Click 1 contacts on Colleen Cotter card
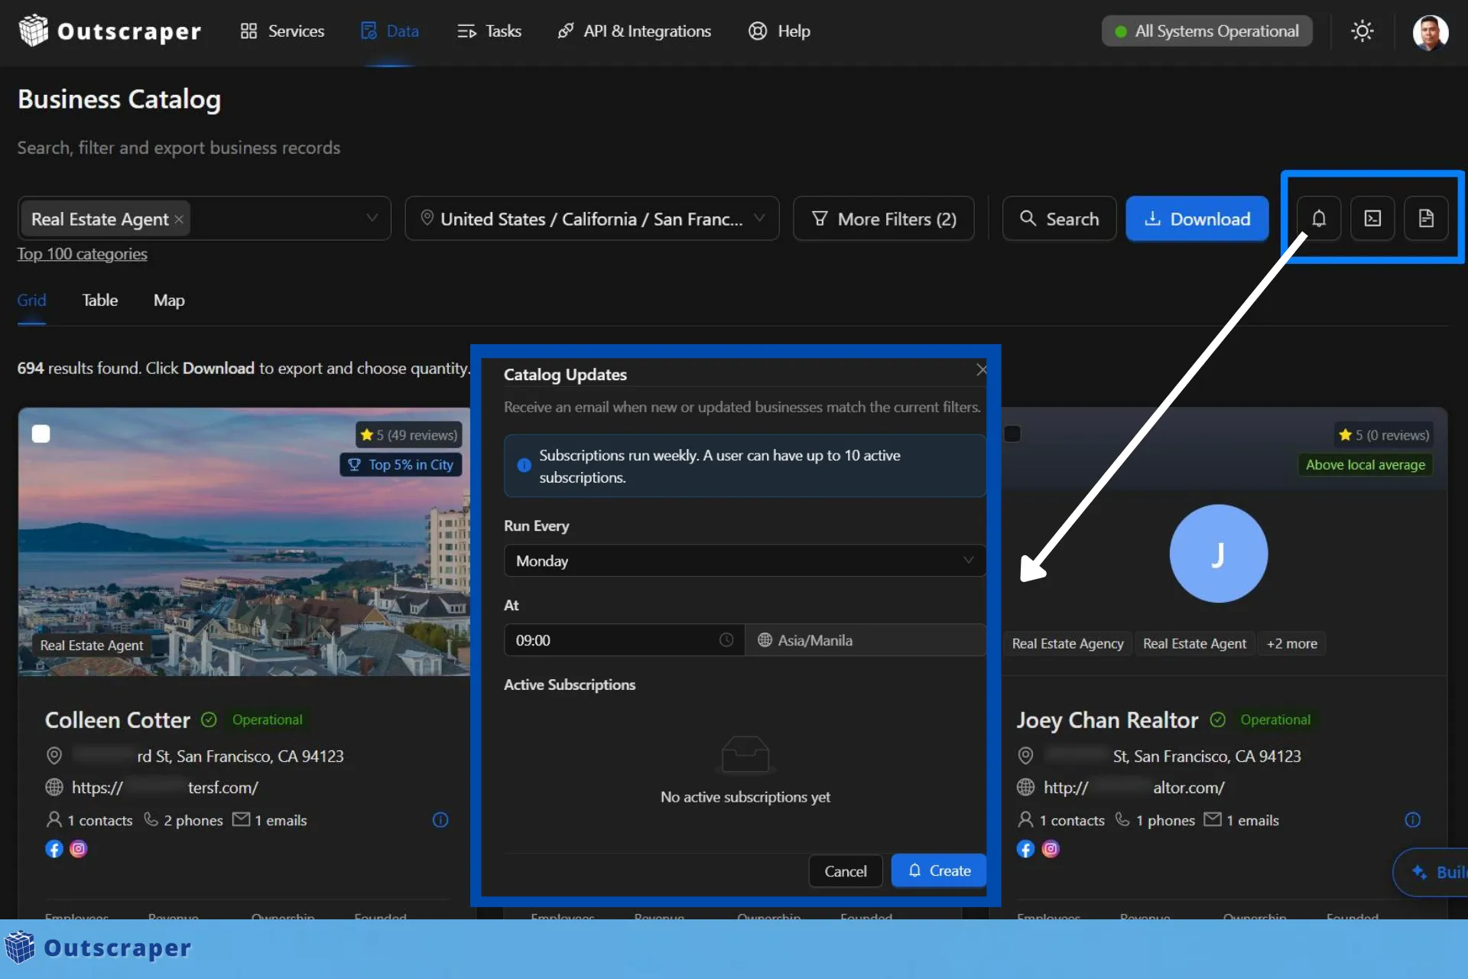This screenshot has height=979, width=1468. coord(89,820)
